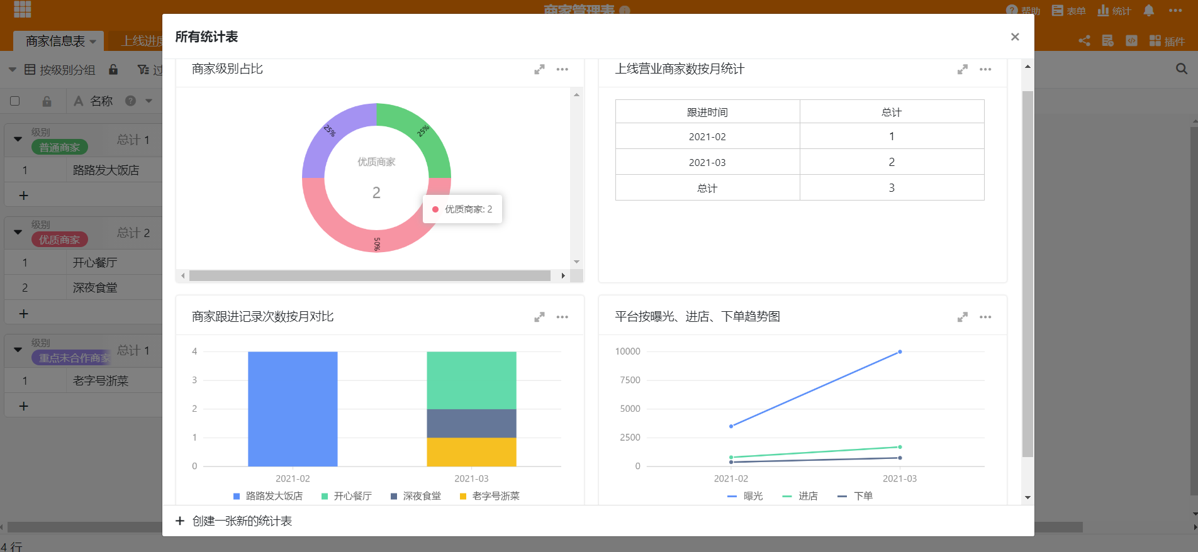This screenshot has width=1198, height=552.
Task: Enlarge the 商家级别占比 chart
Action: click(539, 70)
